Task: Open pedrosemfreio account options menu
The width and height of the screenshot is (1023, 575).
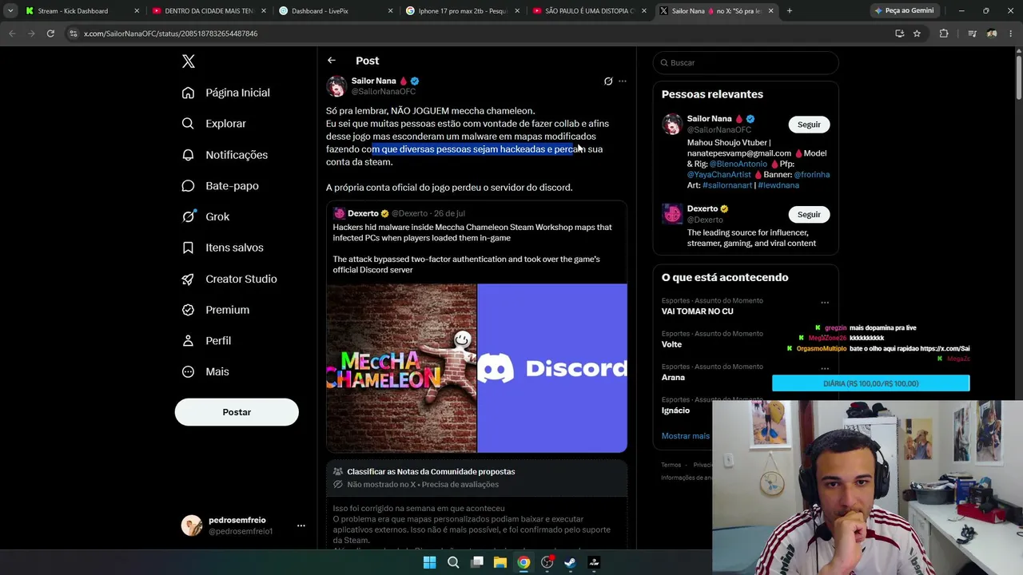Action: [x=301, y=525]
